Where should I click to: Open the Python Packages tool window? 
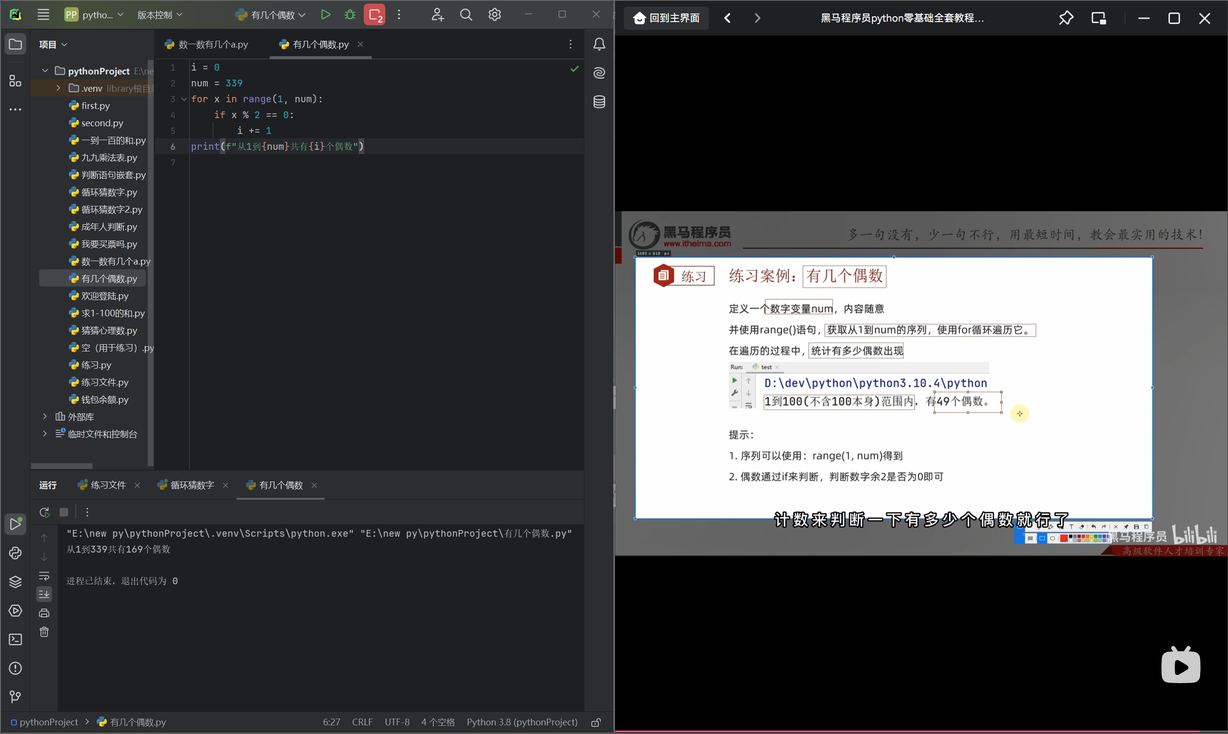(x=15, y=582)
